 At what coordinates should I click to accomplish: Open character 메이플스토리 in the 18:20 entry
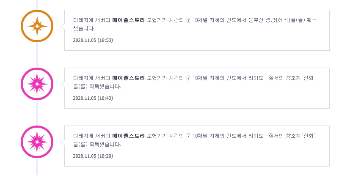pyautogui.click(x=129, y=136)
